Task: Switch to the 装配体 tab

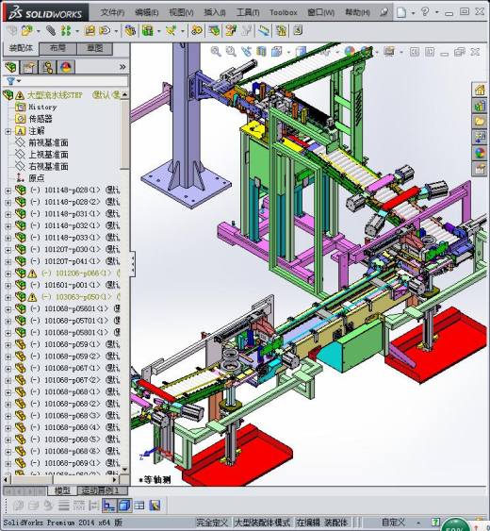Action: click(21, 48)
